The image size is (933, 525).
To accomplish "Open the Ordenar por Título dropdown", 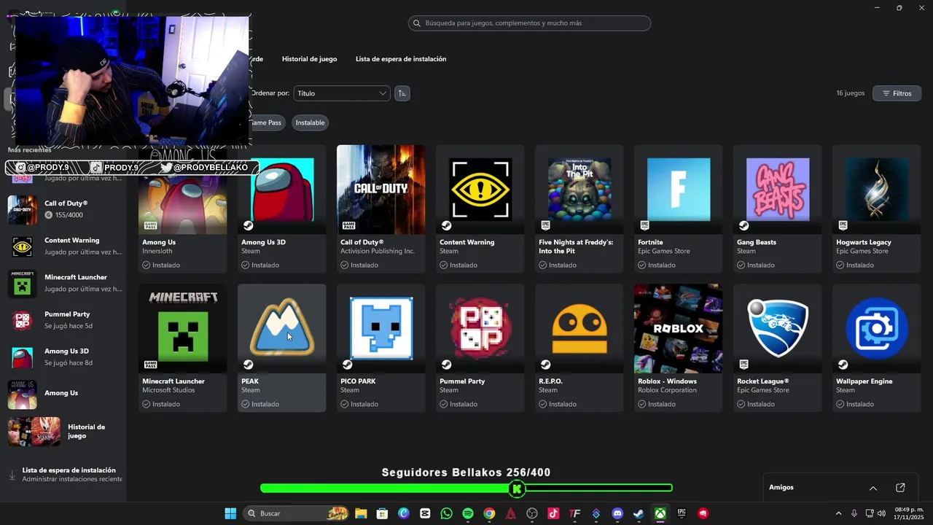I will click(x=342, y=93).
